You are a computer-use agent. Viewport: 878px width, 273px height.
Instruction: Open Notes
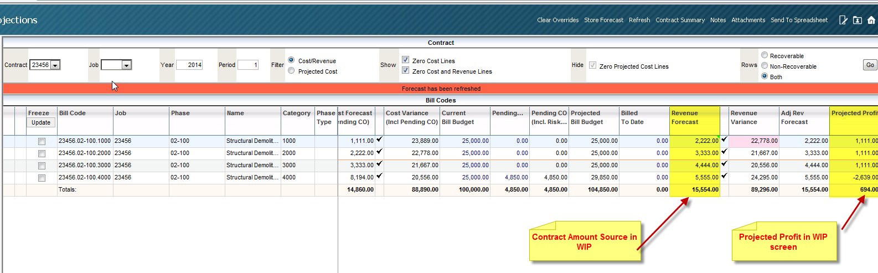coord(718,20)
